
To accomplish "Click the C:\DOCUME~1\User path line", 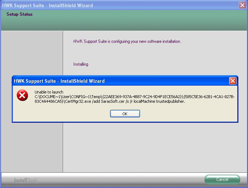I will point(135,97).
